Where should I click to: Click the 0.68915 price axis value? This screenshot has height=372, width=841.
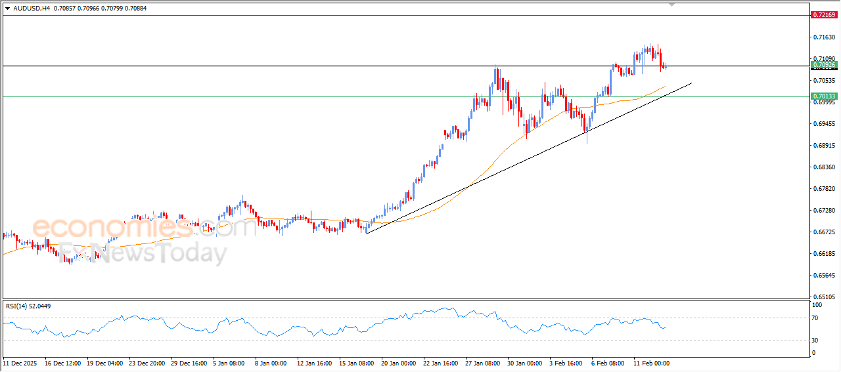[x=824, y=146]
